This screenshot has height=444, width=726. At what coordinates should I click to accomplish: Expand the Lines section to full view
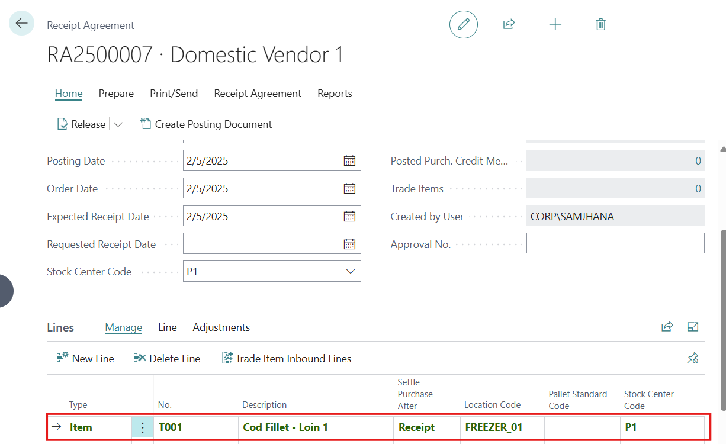(693, 327)
